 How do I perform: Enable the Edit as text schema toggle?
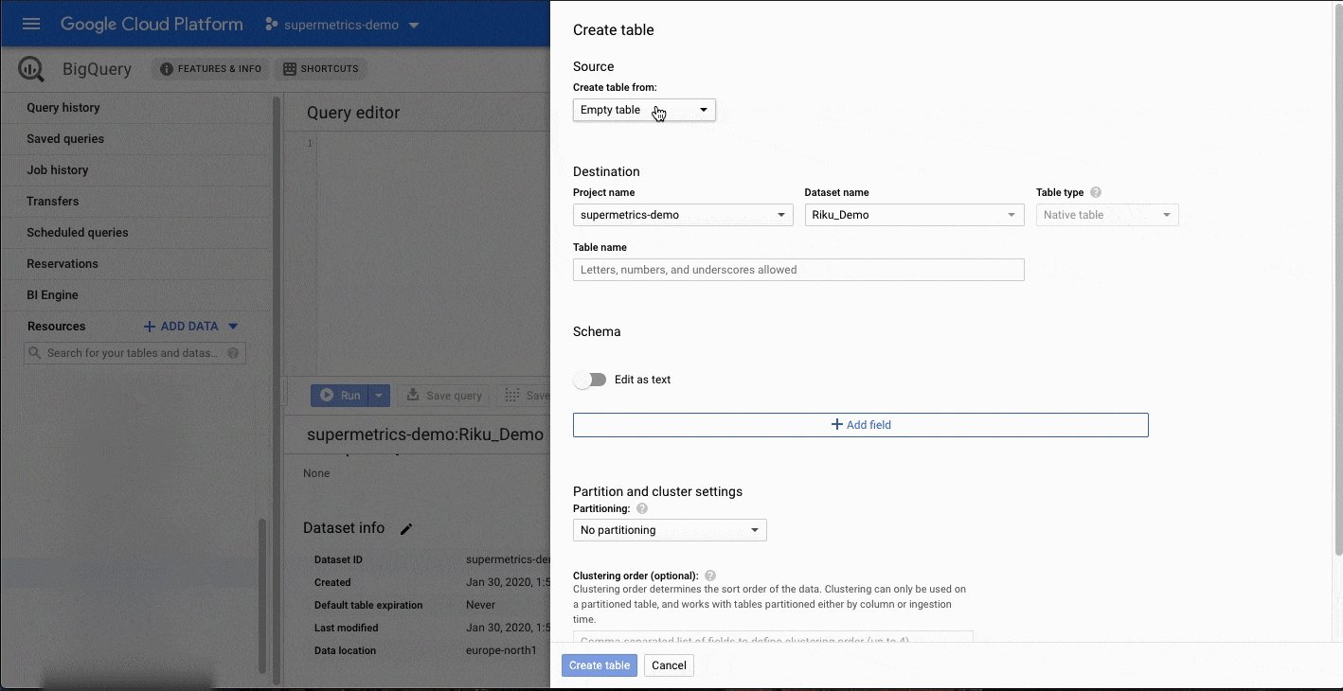click(589, 379)
